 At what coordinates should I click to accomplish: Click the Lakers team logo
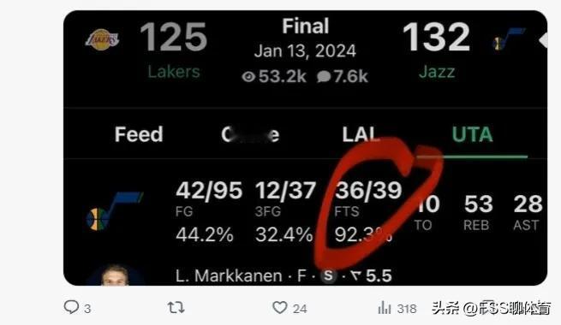click(x=102, y=39)
